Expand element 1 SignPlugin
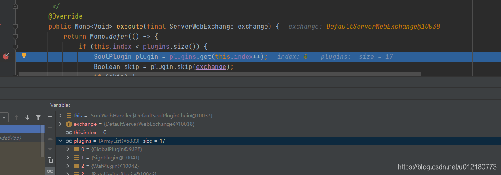 tap(68, 158)
